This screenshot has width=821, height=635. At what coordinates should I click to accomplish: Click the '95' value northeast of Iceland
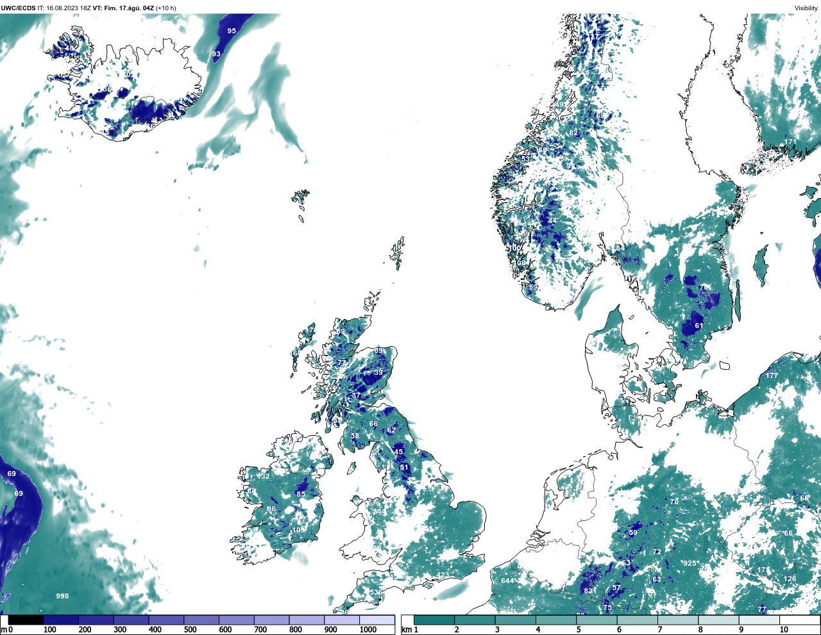click(x=232, y=31)
